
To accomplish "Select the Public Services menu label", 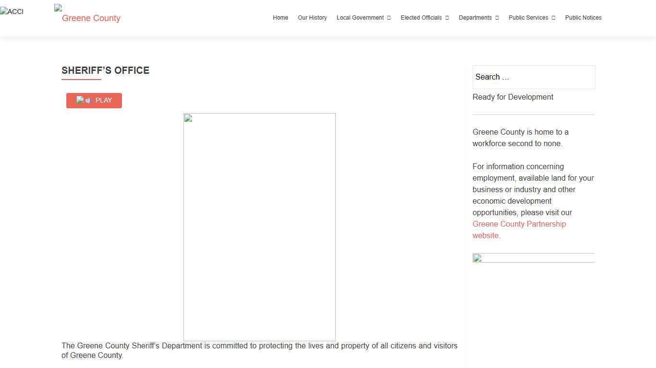I will tap(528, 18).
